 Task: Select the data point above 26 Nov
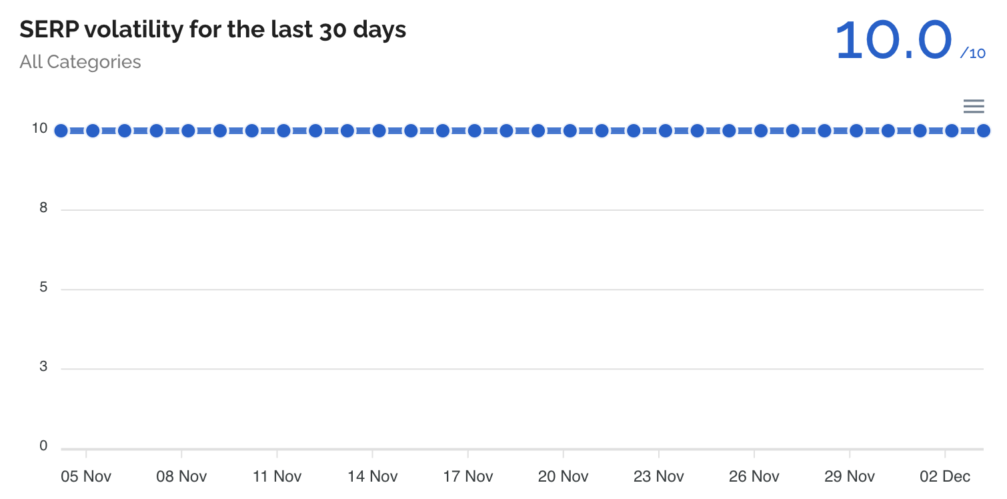pos(760,131)
